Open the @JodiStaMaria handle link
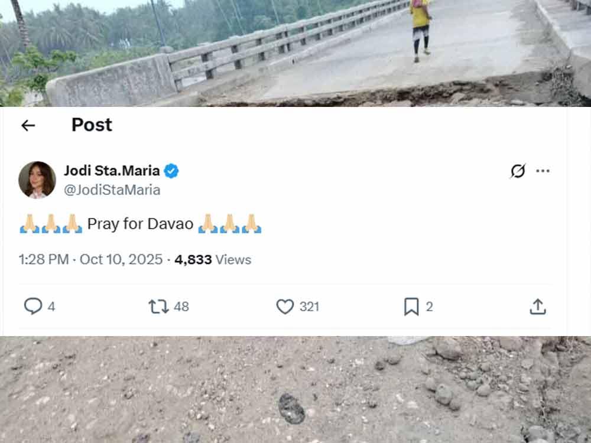 (112, 190)
